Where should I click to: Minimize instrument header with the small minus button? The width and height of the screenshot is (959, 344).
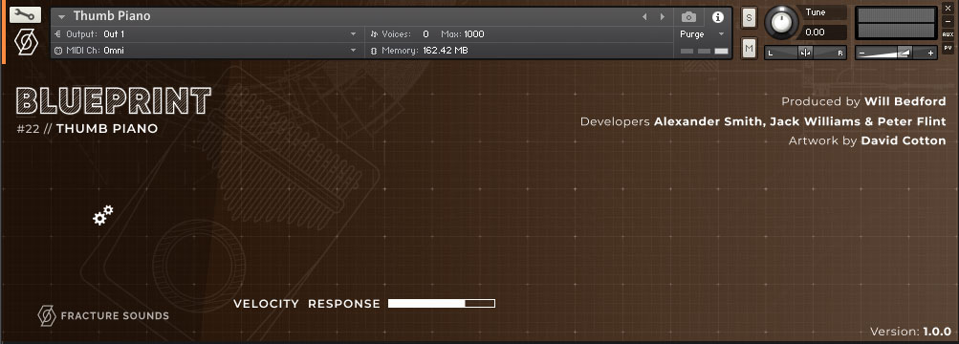(x=948, y=21)
